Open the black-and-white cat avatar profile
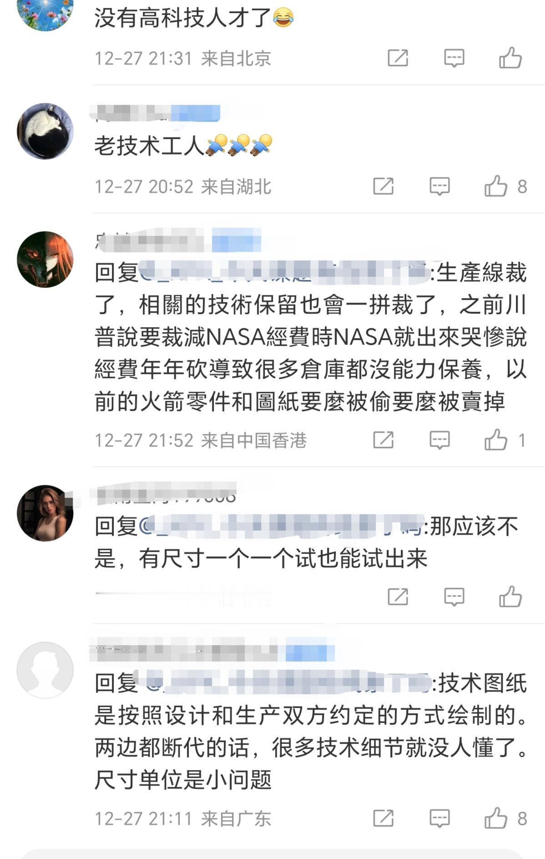 tap(45, 131)
